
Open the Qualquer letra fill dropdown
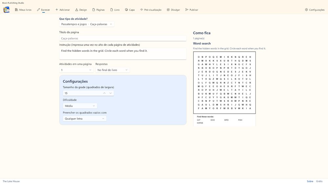pos(85,119)
